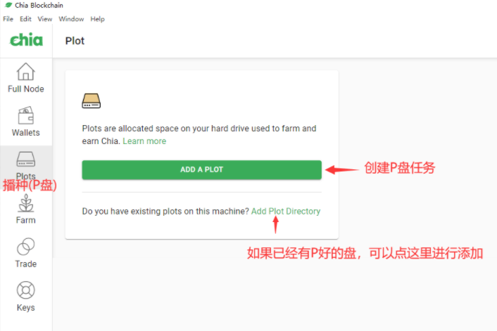The height and width of the screenshot is (331, 497).
Task: Click the Plot page heading
Action: pyautogui.click(x=75, y=41)
